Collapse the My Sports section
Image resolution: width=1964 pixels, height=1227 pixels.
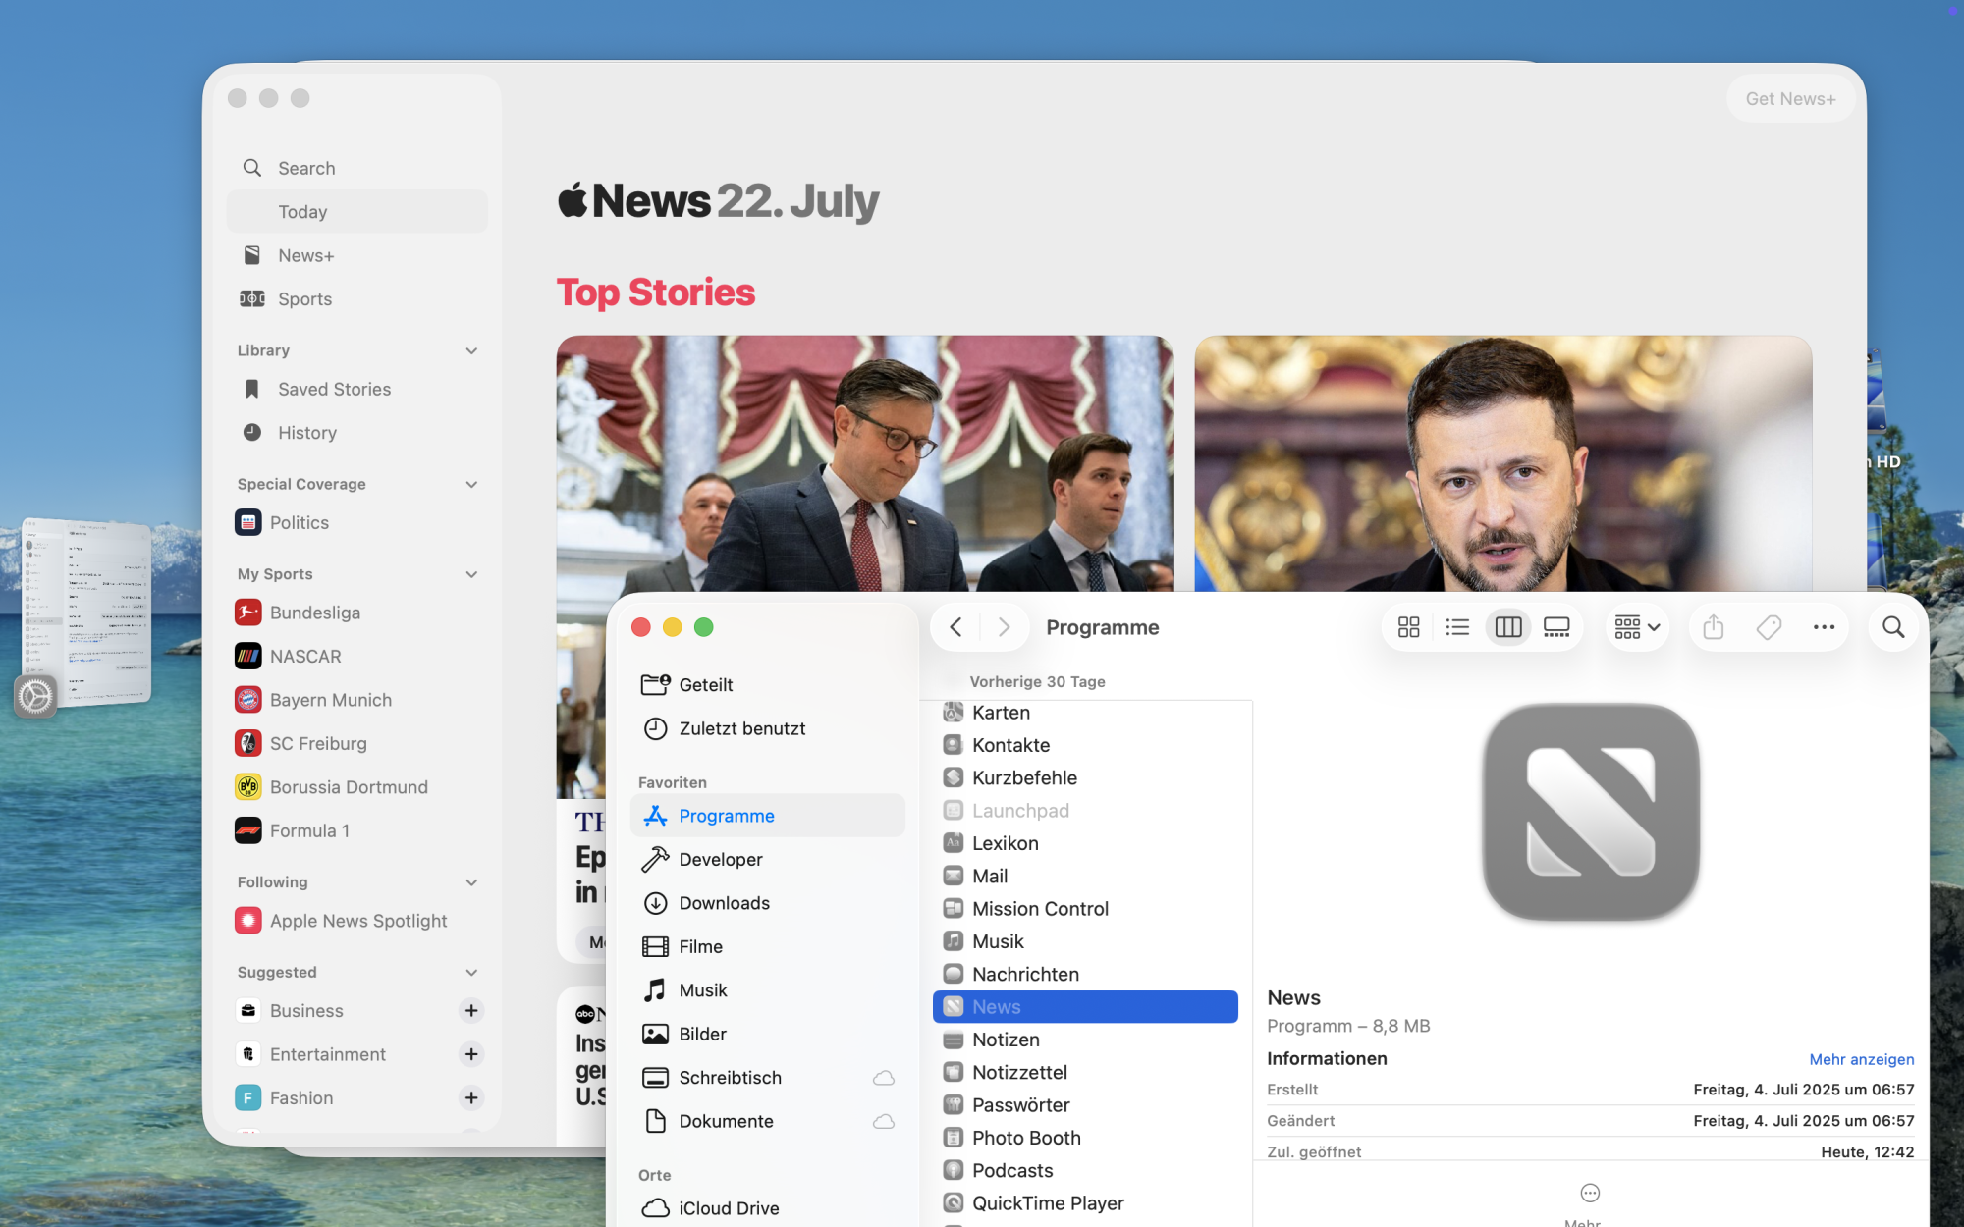[x=471, y=574]
